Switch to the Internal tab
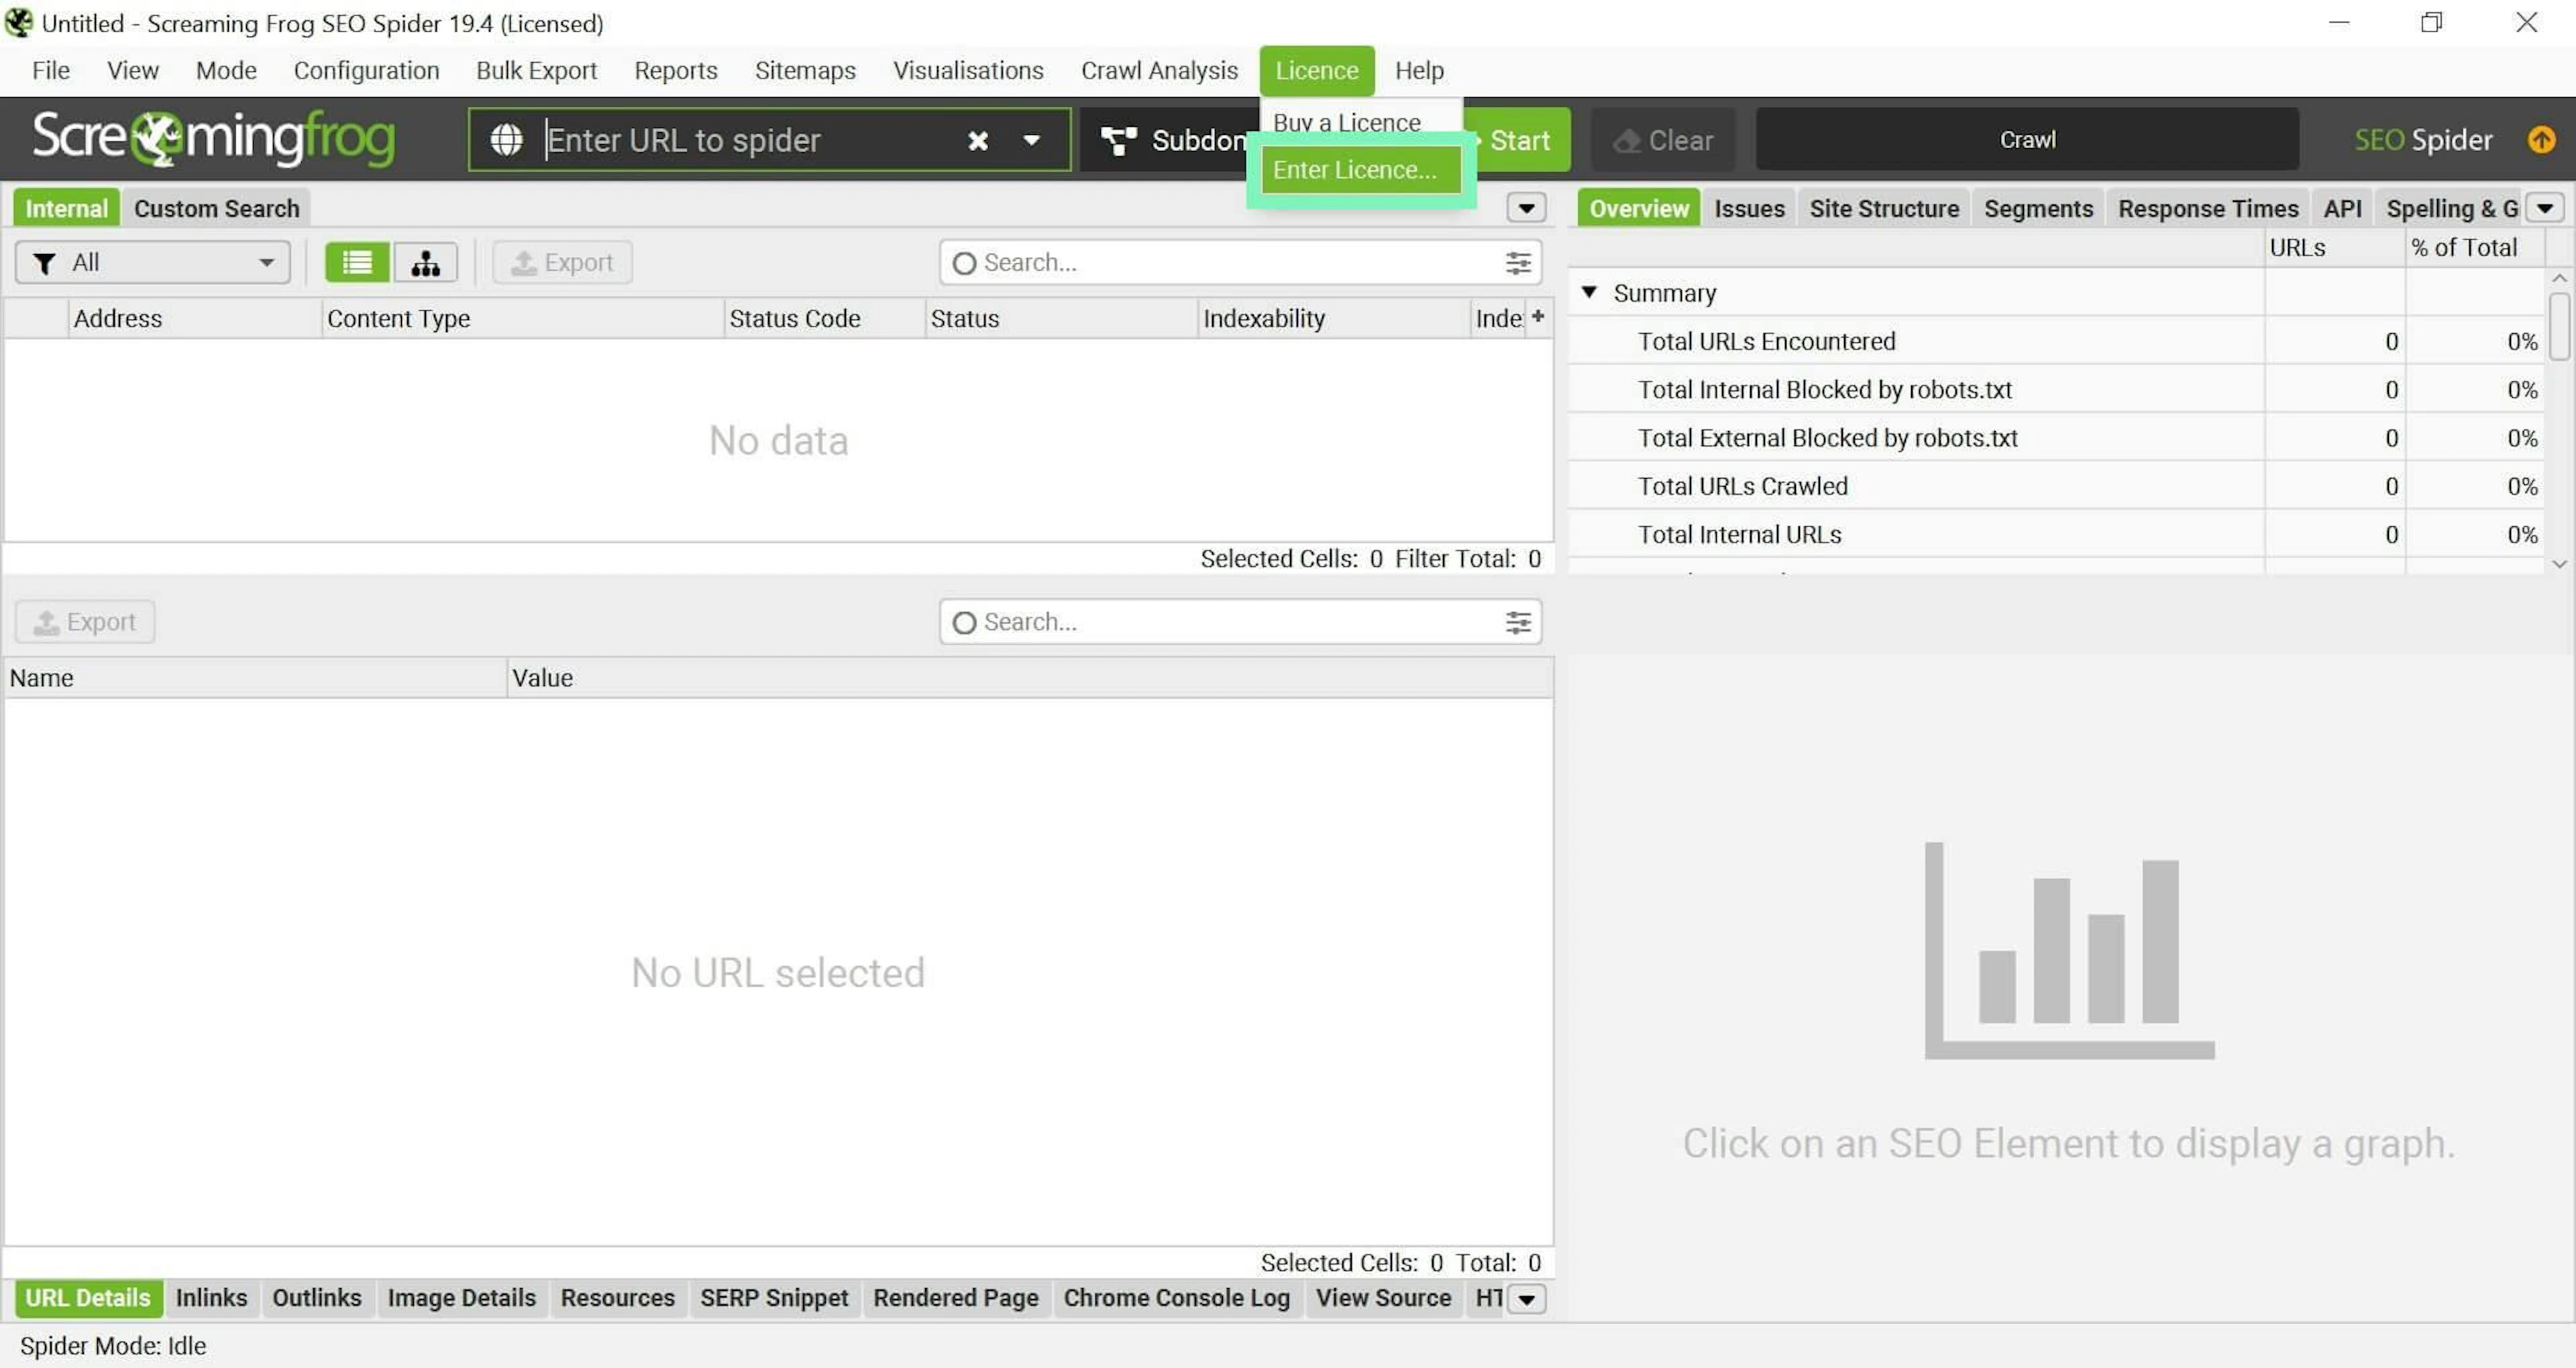 tap(66, 208)
